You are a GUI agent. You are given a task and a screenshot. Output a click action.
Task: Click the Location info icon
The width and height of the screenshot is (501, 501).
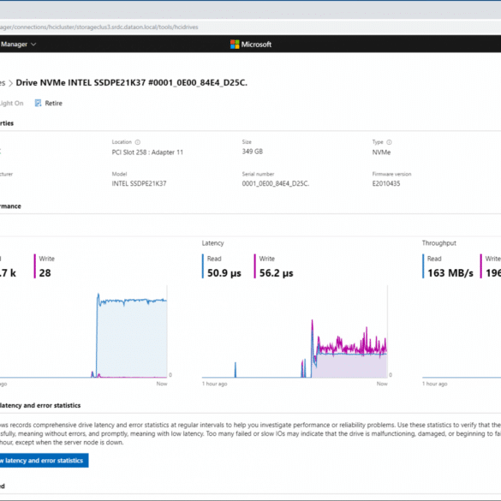[x=137, y=142]
